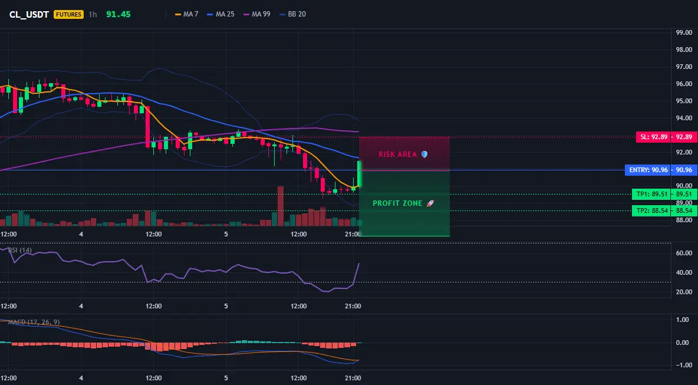
Task: Click the RSI (14) indicator title
Action: 20,250
